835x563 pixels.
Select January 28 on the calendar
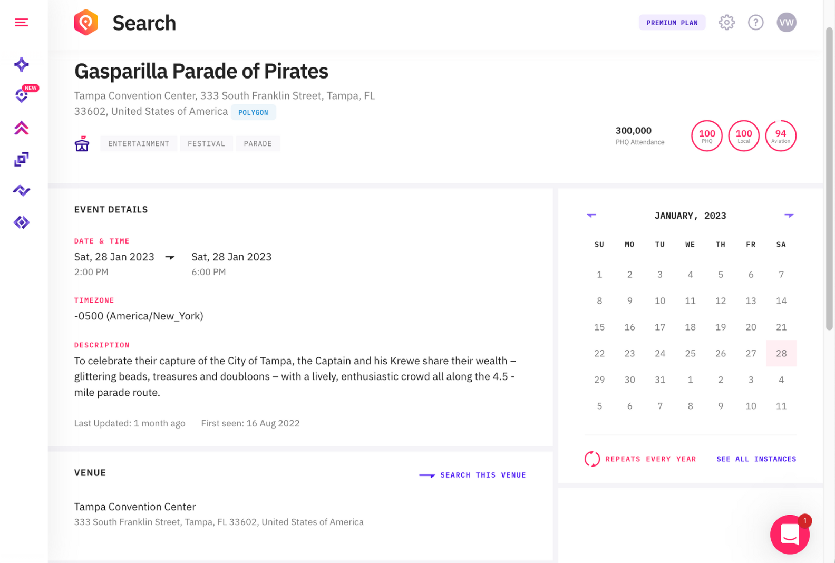781,353
